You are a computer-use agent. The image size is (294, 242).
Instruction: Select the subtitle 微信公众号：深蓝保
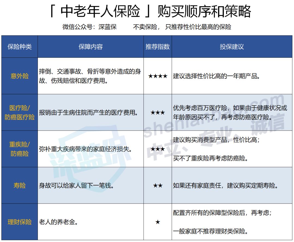pyautogui.click(x=90, y=27)
